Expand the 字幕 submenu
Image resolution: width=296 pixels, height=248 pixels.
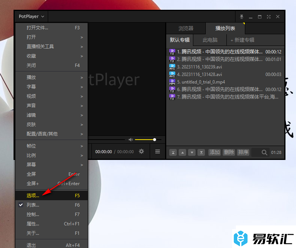tap(52, 87)
